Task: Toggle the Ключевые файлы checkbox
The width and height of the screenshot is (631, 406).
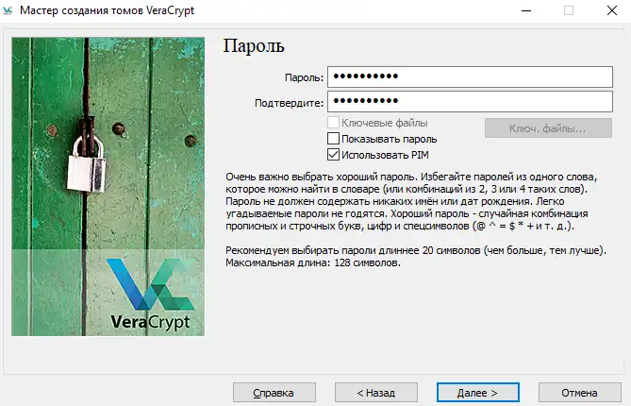Action: (x=333, y=124)
